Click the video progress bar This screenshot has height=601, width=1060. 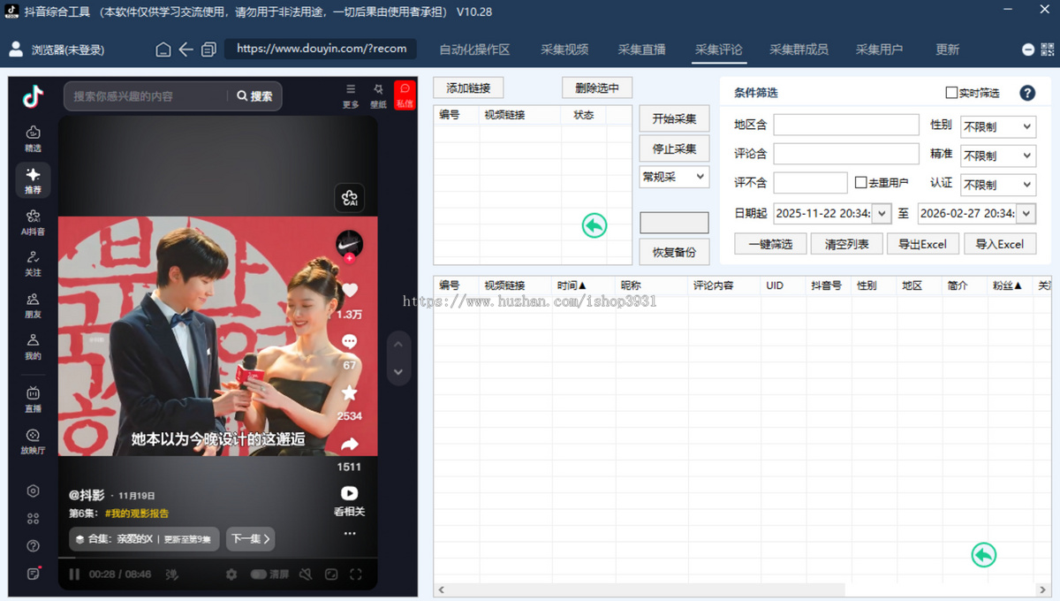pos(218,559)
